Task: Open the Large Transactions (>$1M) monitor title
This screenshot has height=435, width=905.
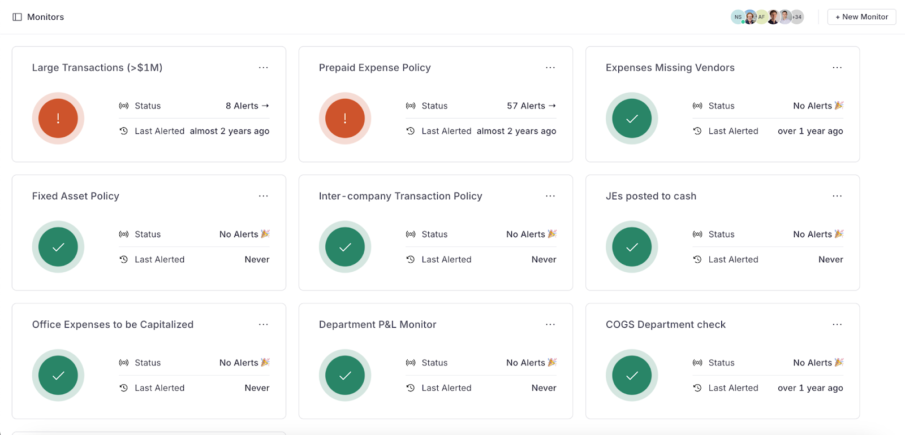Action: click(97, 68)
